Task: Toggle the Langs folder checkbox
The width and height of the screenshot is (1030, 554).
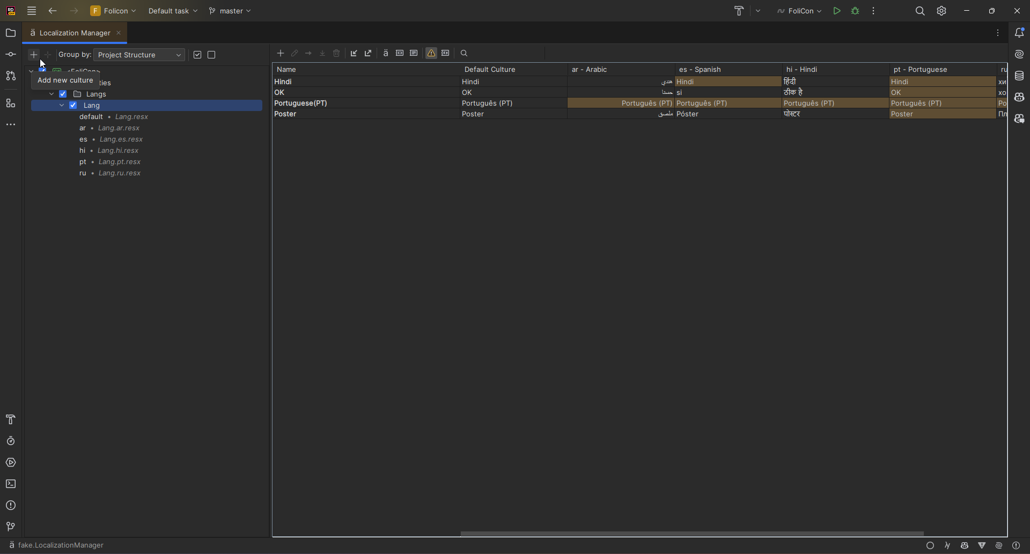Action: coord(63,94)
